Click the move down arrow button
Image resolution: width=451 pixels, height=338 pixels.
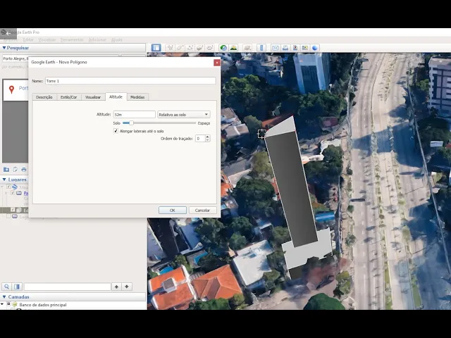click(x=127, y=287)
